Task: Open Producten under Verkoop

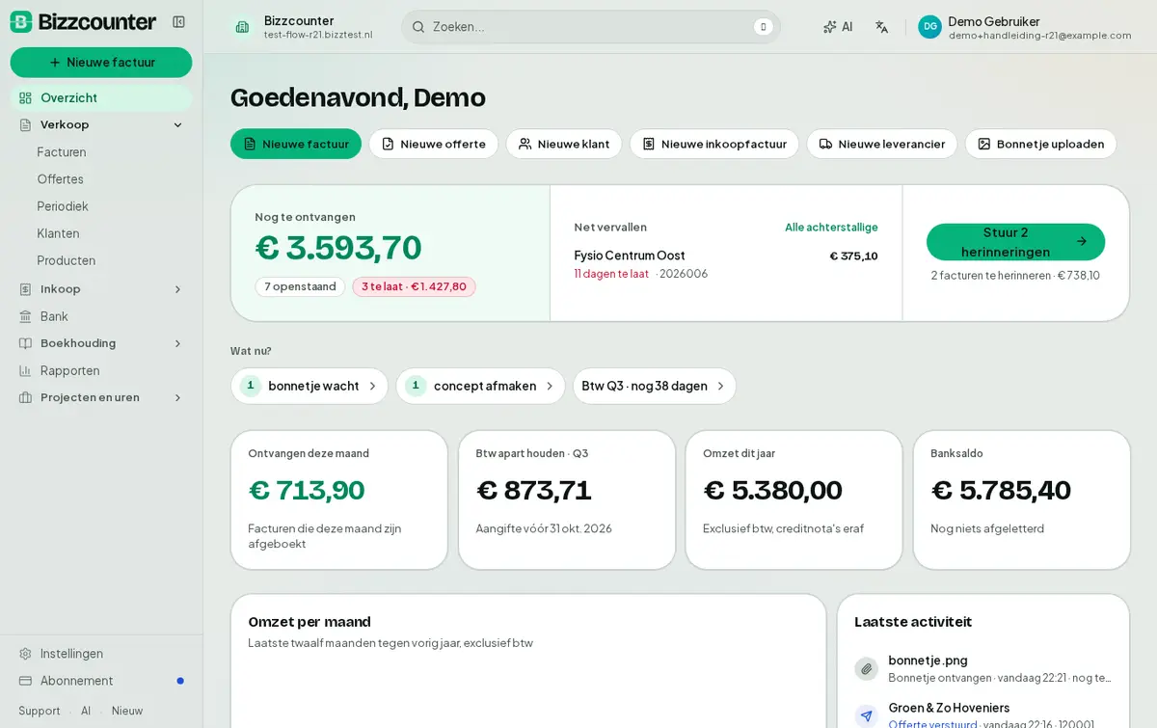Action: (67, 260)
